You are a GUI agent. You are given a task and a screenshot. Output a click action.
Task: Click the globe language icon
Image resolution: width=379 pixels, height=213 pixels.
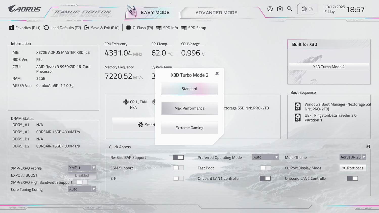pyautogui.click(x=304, y=9)
